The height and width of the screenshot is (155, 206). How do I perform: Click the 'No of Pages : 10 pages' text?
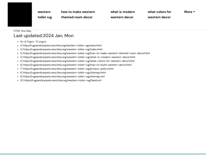[33, 42]
